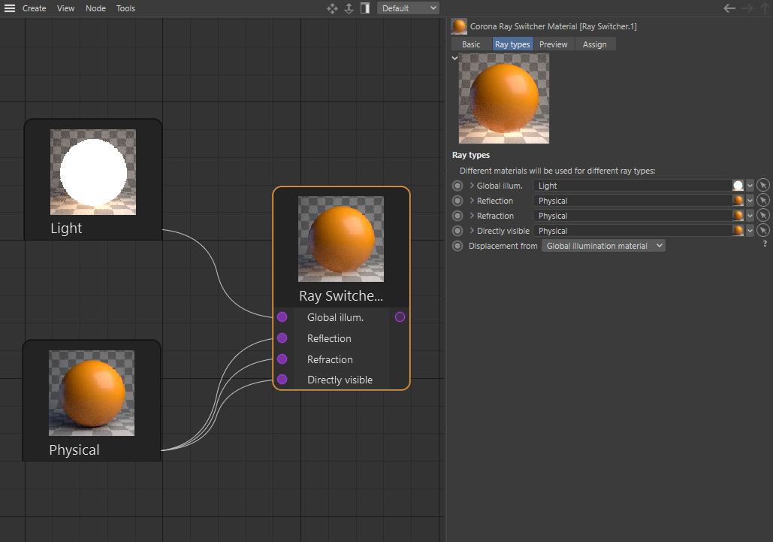
Task: Click the picker arrow icon for Directly visible
Action: [762, 231]
